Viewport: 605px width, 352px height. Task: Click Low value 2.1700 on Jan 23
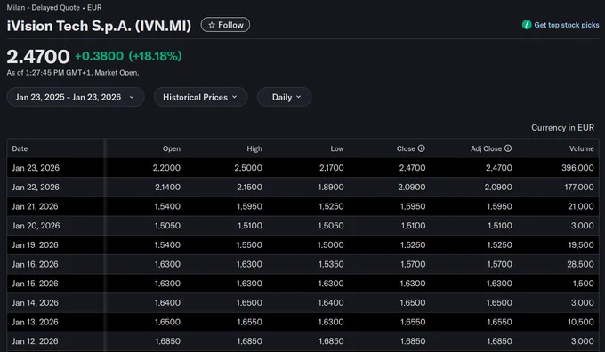[332, 168]
